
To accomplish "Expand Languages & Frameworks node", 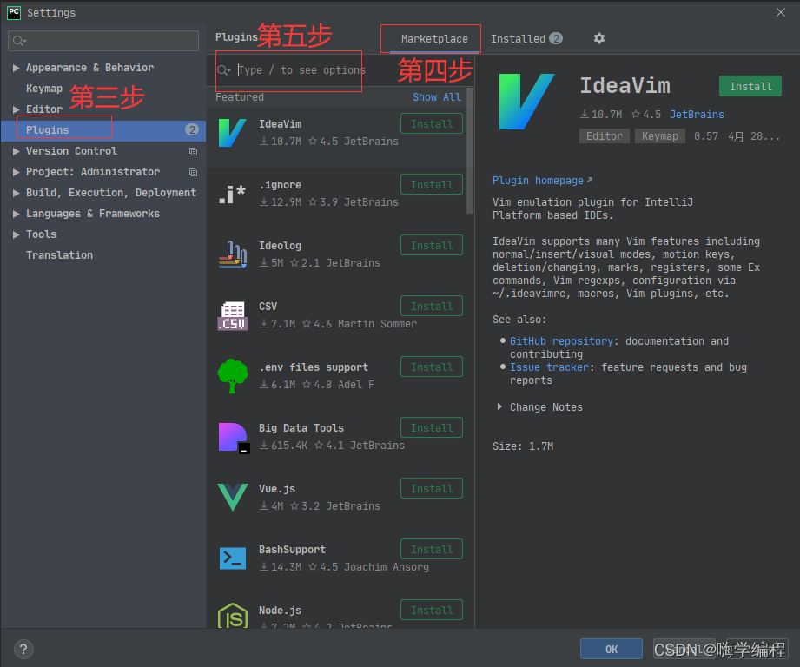I will (17, 215).
